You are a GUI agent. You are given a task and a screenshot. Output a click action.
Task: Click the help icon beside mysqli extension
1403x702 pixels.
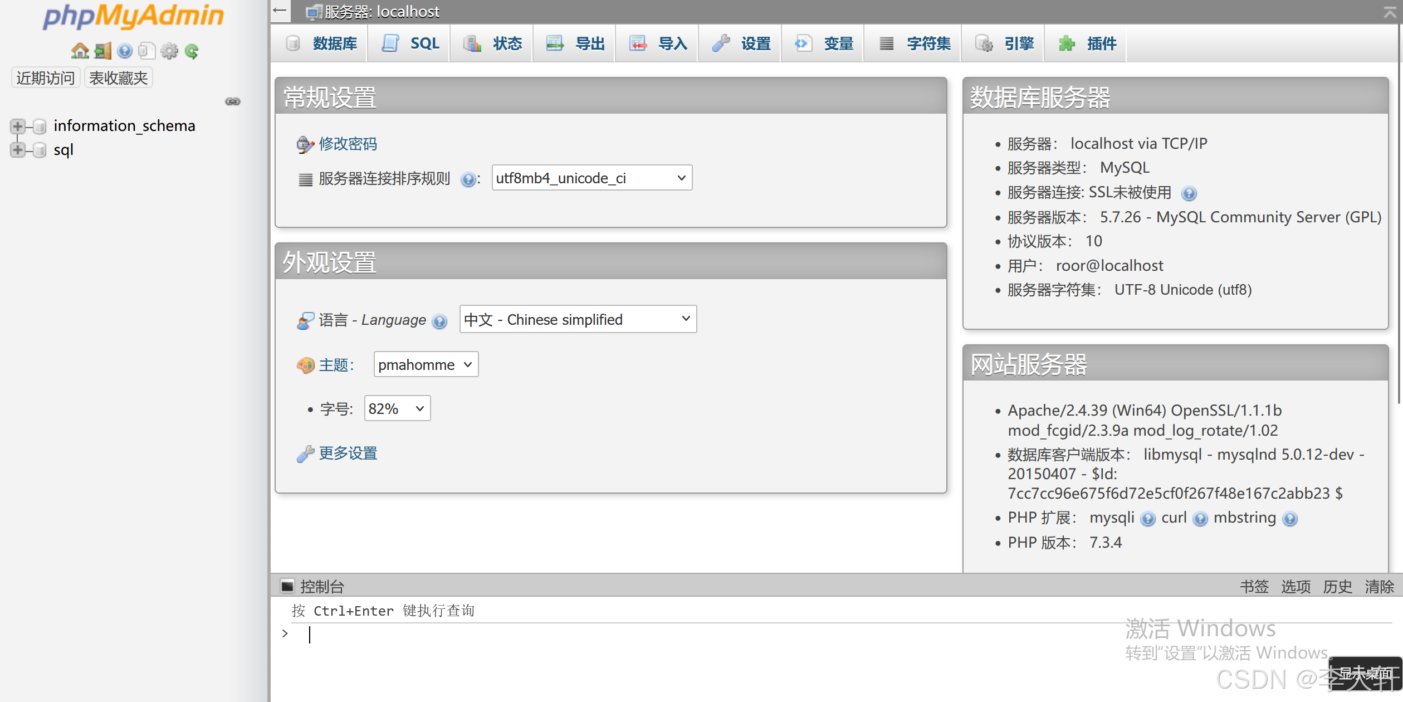click(x=1147, y=519)
